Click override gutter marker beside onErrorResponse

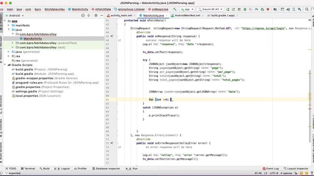click(x=112, y=143)
